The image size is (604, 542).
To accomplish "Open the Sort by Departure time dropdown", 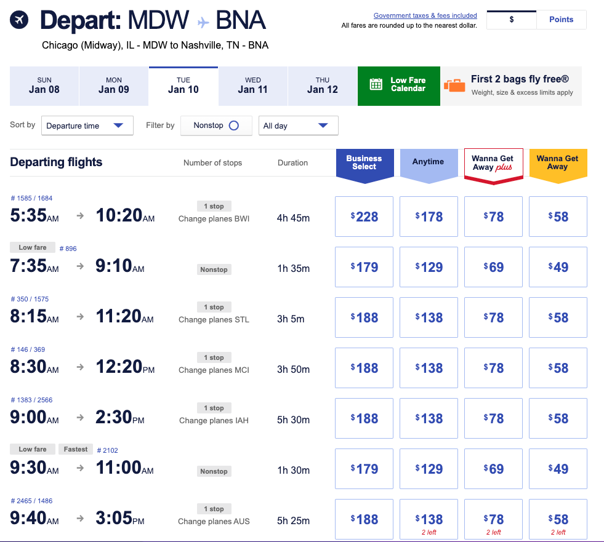I will 87,126.
